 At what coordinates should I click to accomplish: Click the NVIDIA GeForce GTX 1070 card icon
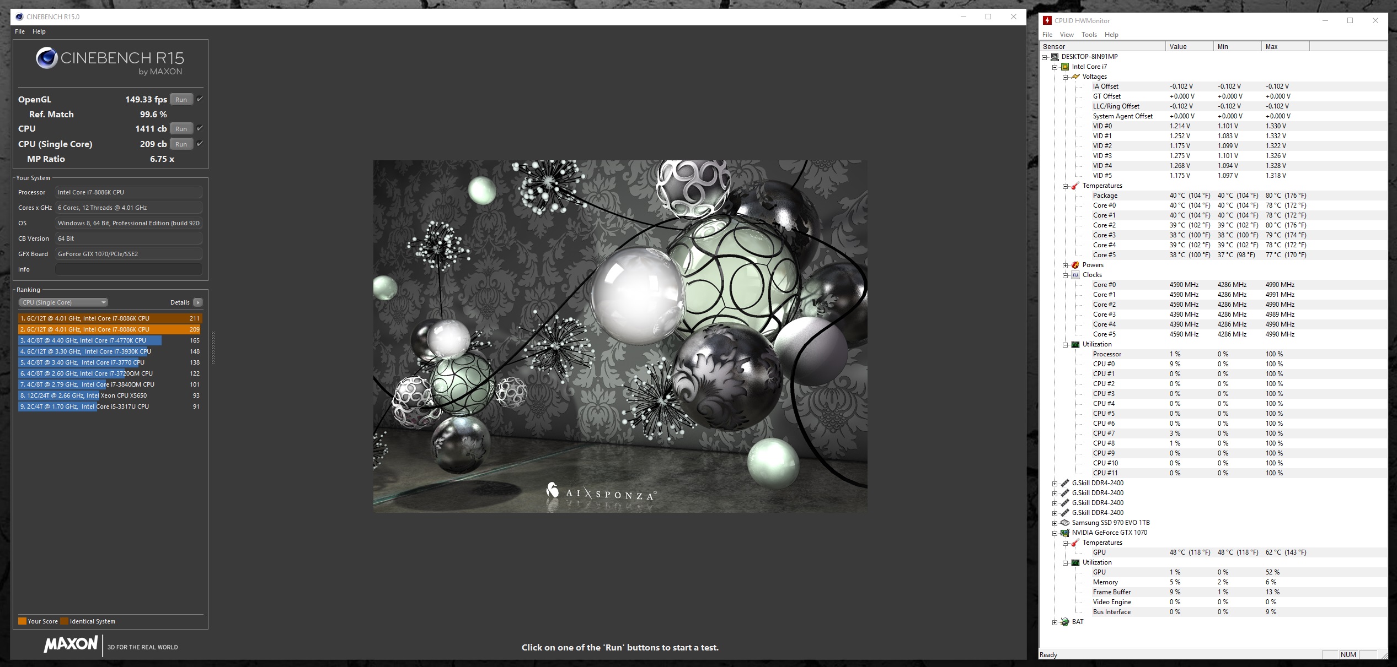coord(1065,533)
